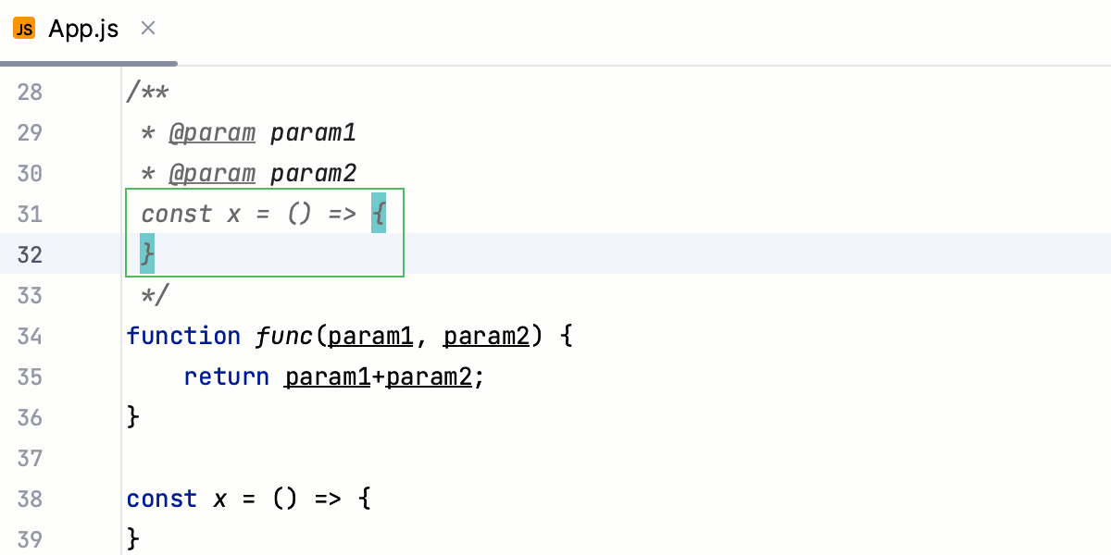
Task: Click the func function name on line 34
Action: [283, 336]
